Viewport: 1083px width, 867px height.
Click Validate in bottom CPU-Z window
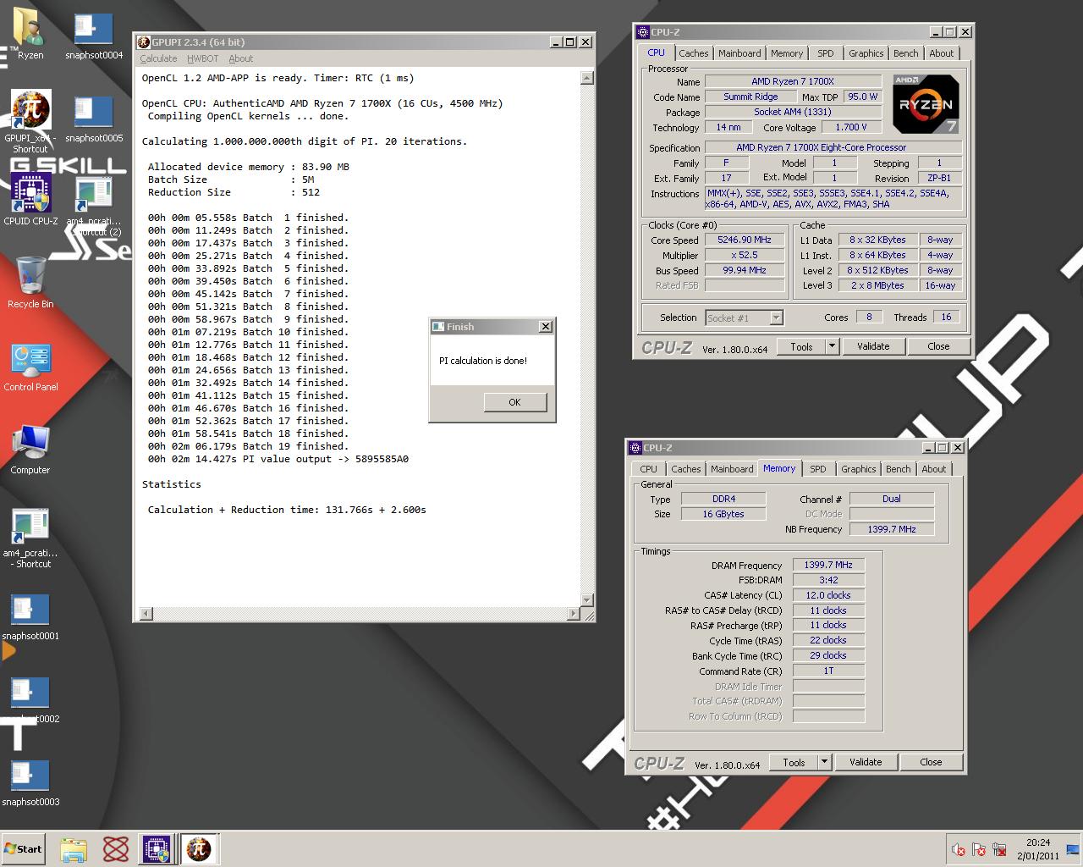pyautogui.click(x=866, y=762)
